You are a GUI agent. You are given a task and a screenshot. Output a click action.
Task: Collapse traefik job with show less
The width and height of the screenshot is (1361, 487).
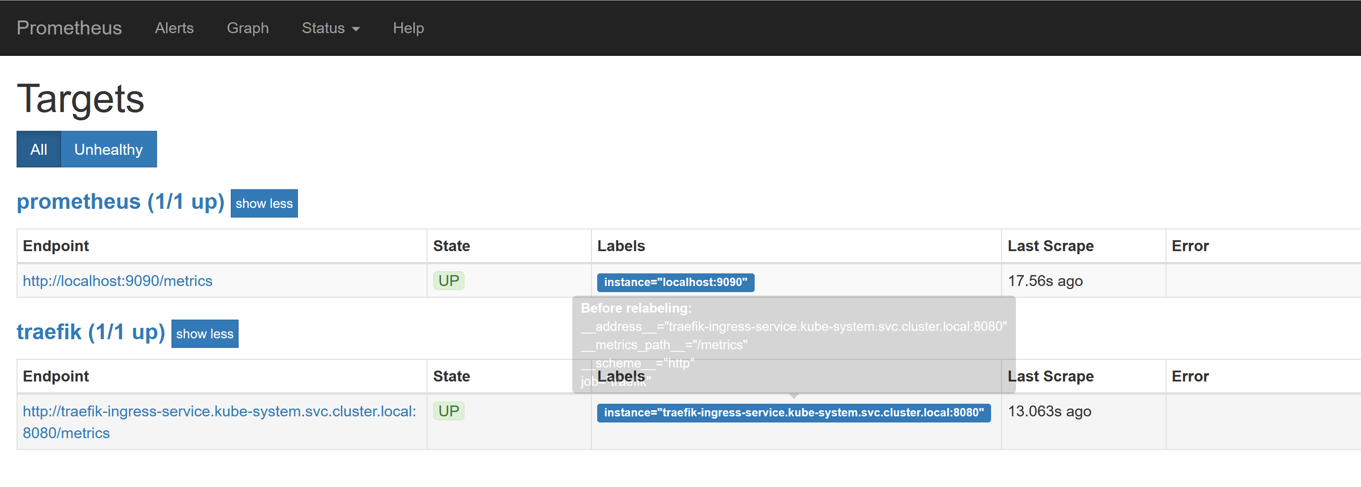coord(205,334)
